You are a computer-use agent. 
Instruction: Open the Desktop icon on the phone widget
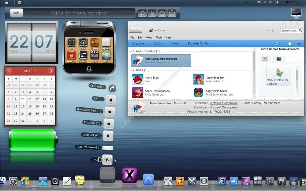coord(71,55)
